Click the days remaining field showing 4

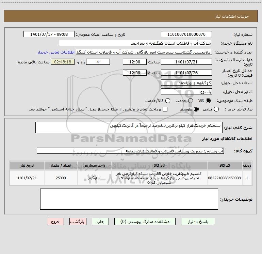(x=98, y=62)
